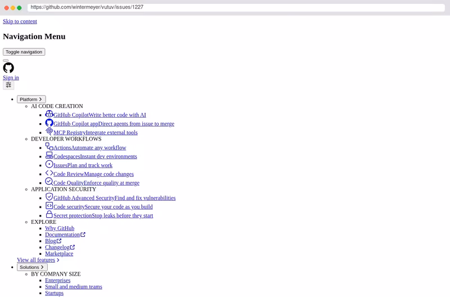Click the MCP Registry icon
450x297 pixels.
49,132
